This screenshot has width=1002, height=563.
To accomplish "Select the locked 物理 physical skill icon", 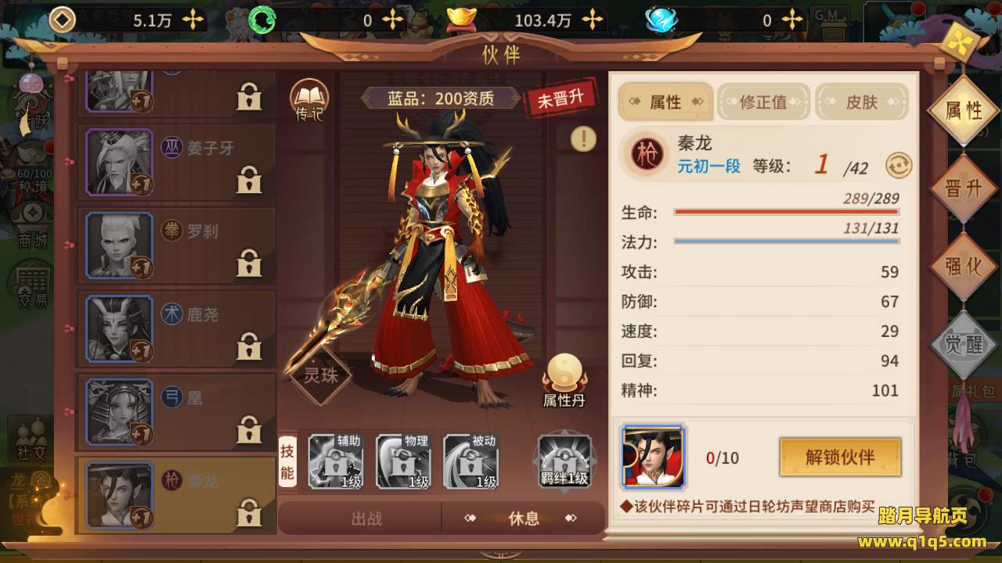I will (x=402, y=461).
